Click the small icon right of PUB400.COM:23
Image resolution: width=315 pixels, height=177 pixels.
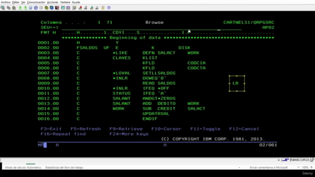312,160
